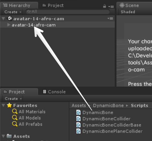
Task: Select the DynamicBoneColliderBase script icon
Action: pos(78,125)
